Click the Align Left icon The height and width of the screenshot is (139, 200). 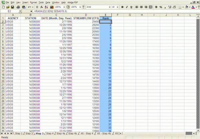pyautogui.click(x=137, y=7)
